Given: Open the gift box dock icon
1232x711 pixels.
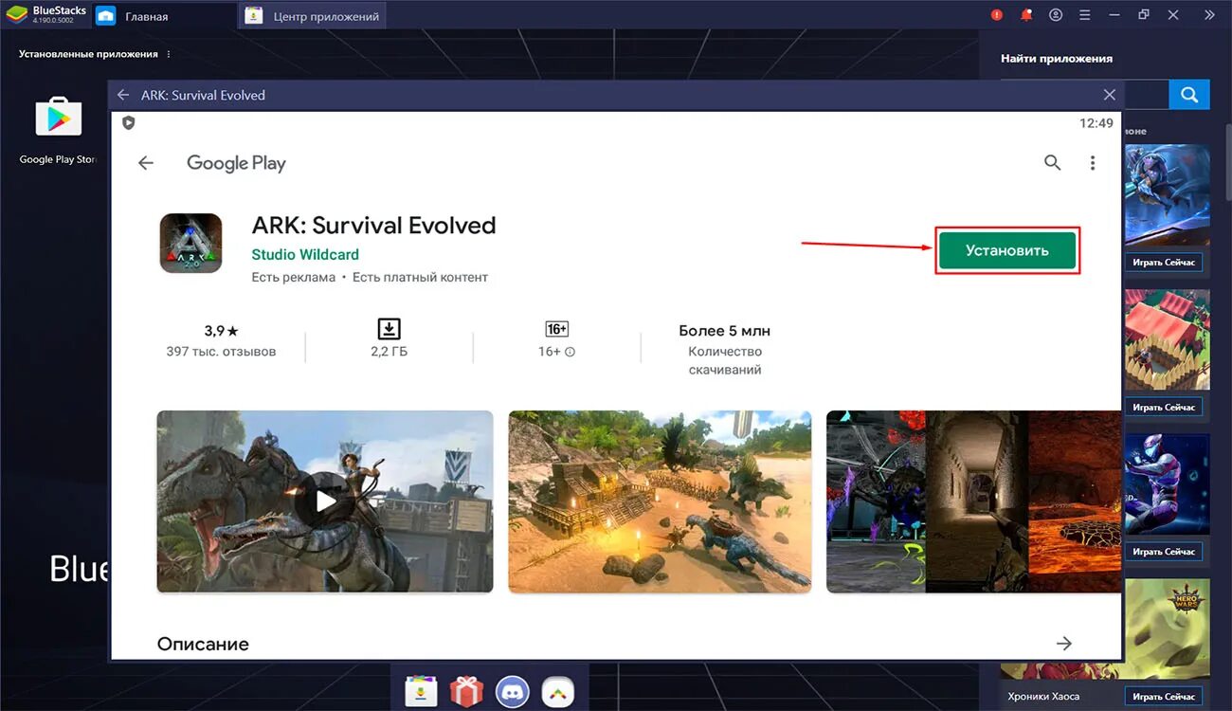Looking at the screenshot, I should point(466,692).
